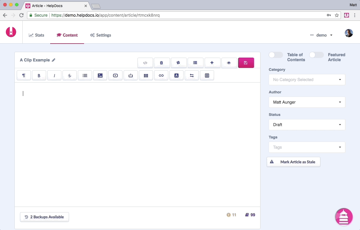Open the HTML code view button

pyautogui.click(x=145, y=63)
